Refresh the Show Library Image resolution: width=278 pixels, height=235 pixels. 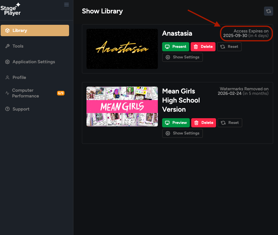pos(268,11)
